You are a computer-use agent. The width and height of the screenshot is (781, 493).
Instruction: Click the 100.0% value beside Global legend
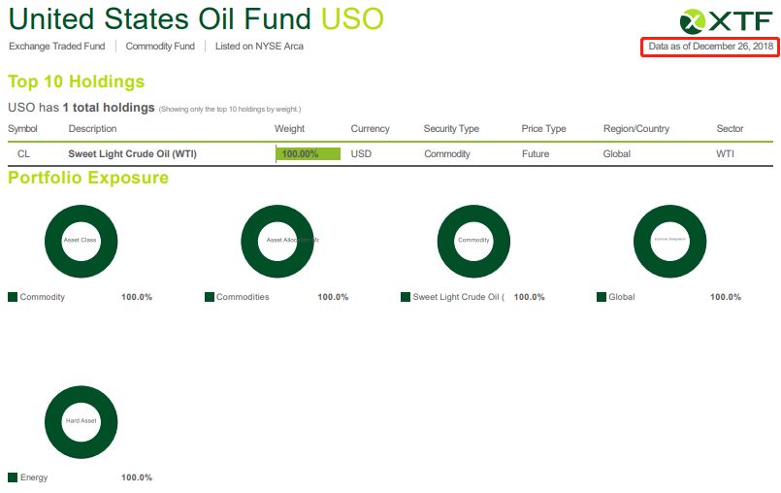[x=726, y=297]
